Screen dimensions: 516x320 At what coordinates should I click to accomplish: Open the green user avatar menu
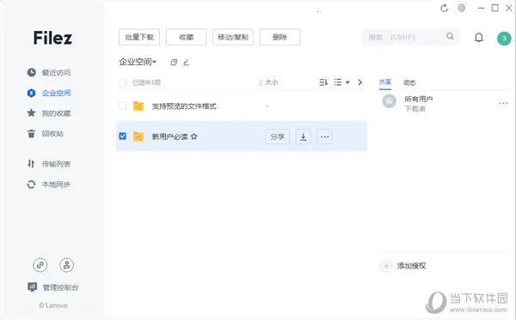pos(504,39)
